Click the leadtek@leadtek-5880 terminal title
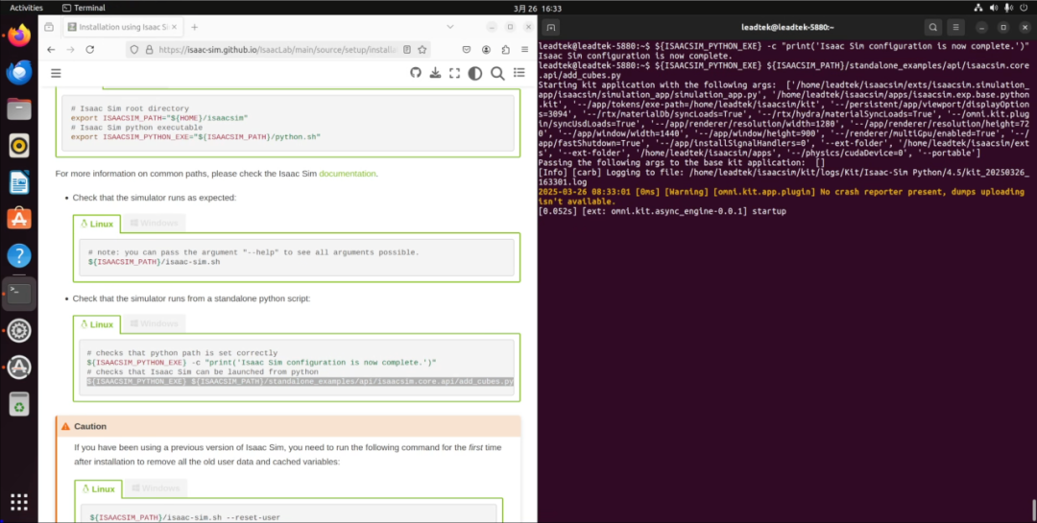 tap(787, 27)
